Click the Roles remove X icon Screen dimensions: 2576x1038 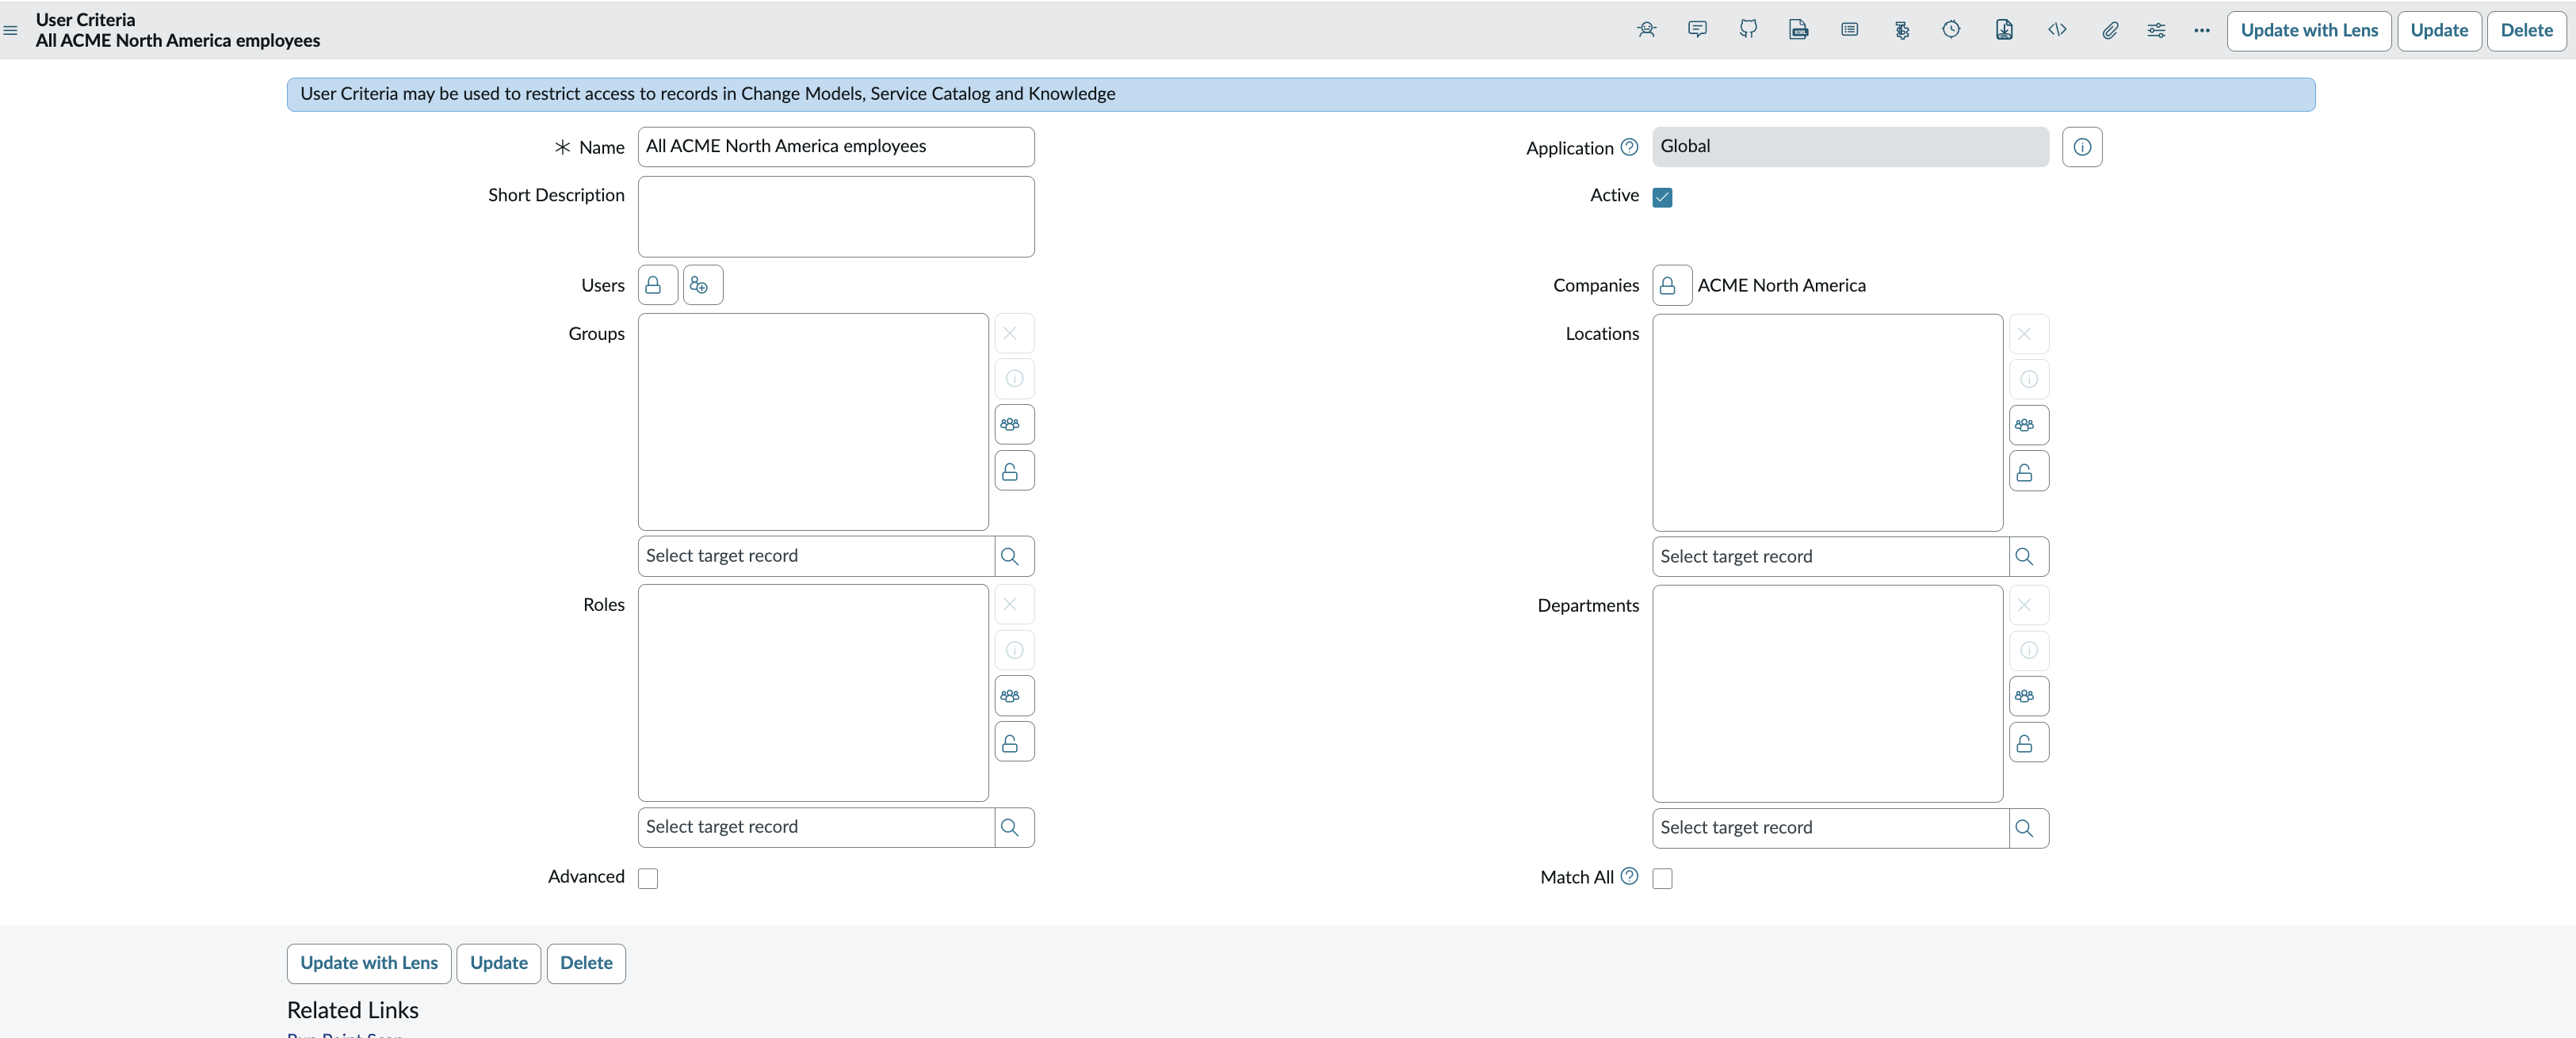click(x=1014, y=604)
